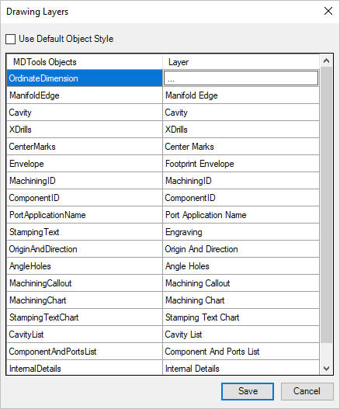The width and height of the screenshot is (340, 409).
Task: Save the drawing layer settings
Action: [x=248, y=391]
